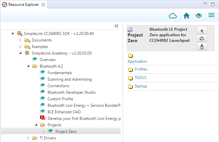This screenshot has height=142, width=219.
Task: Go to the Resource Explorer home page
Action: pyautogui.click(x=186, y=16)
